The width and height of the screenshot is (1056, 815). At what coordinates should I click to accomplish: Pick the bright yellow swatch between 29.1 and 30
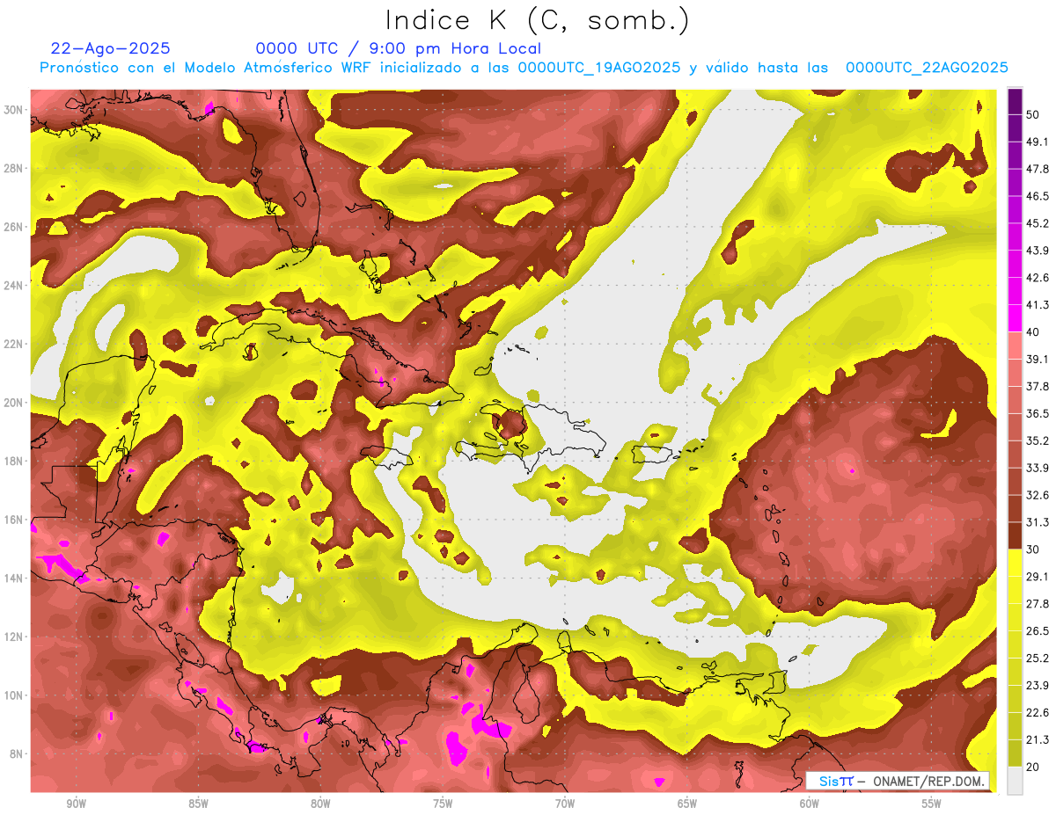click(x=1015, y=564)
